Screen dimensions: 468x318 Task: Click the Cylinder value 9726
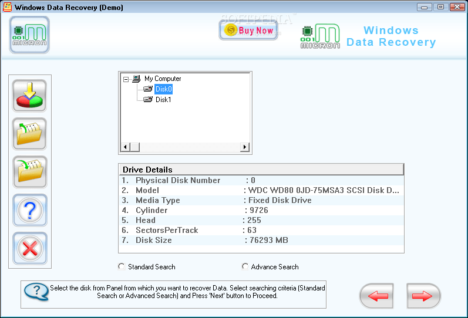259,210
